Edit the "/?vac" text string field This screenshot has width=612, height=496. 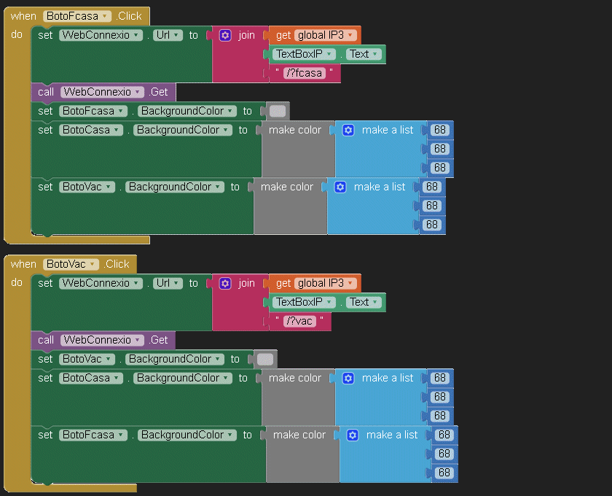299,321
